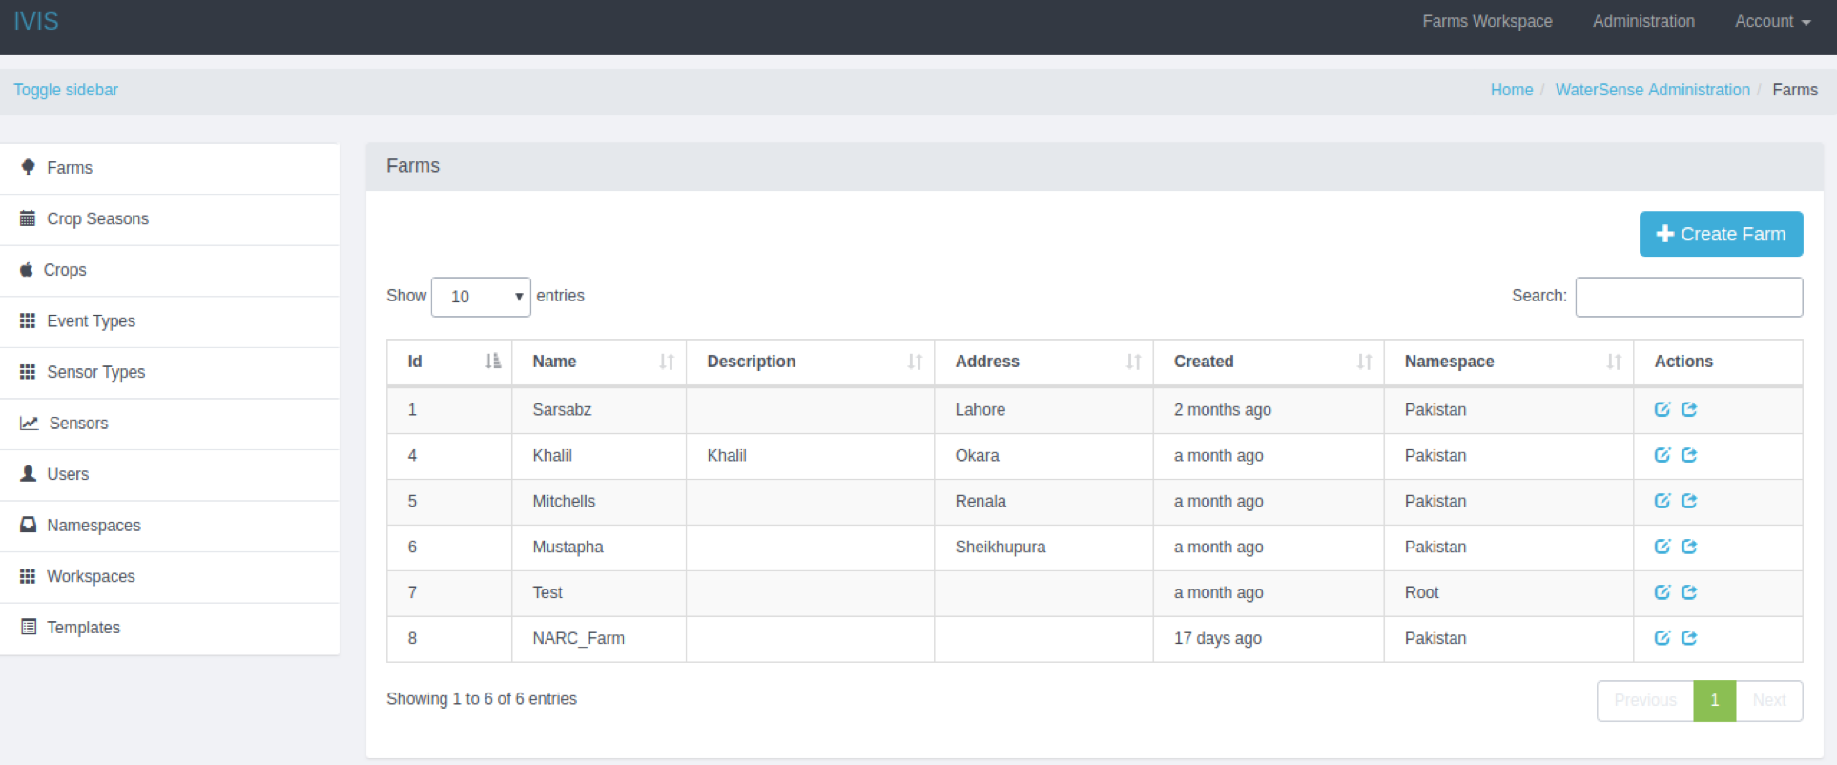Click into the Search input field
Image resolution: width=1837 pixels, height=765 pixels.
point(1688,297)
